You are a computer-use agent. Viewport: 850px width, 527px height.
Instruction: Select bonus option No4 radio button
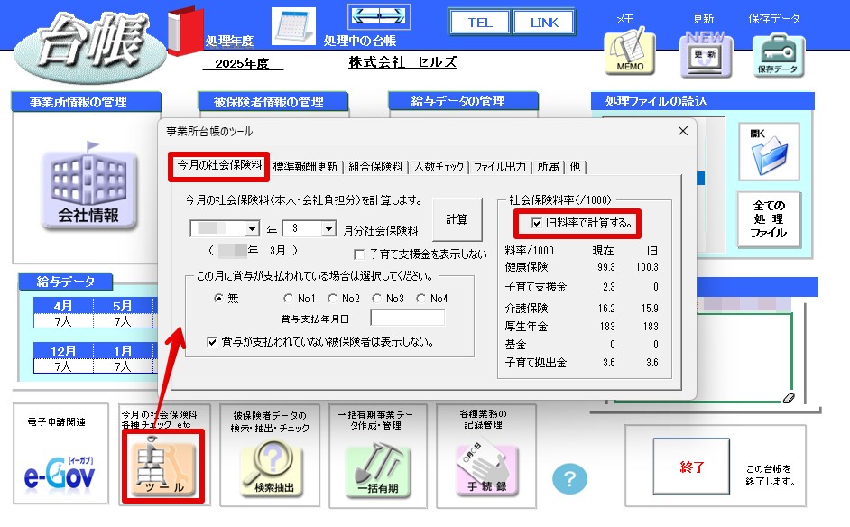420,298
